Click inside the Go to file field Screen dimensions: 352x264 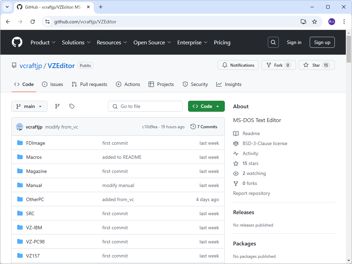click(145, 106)
